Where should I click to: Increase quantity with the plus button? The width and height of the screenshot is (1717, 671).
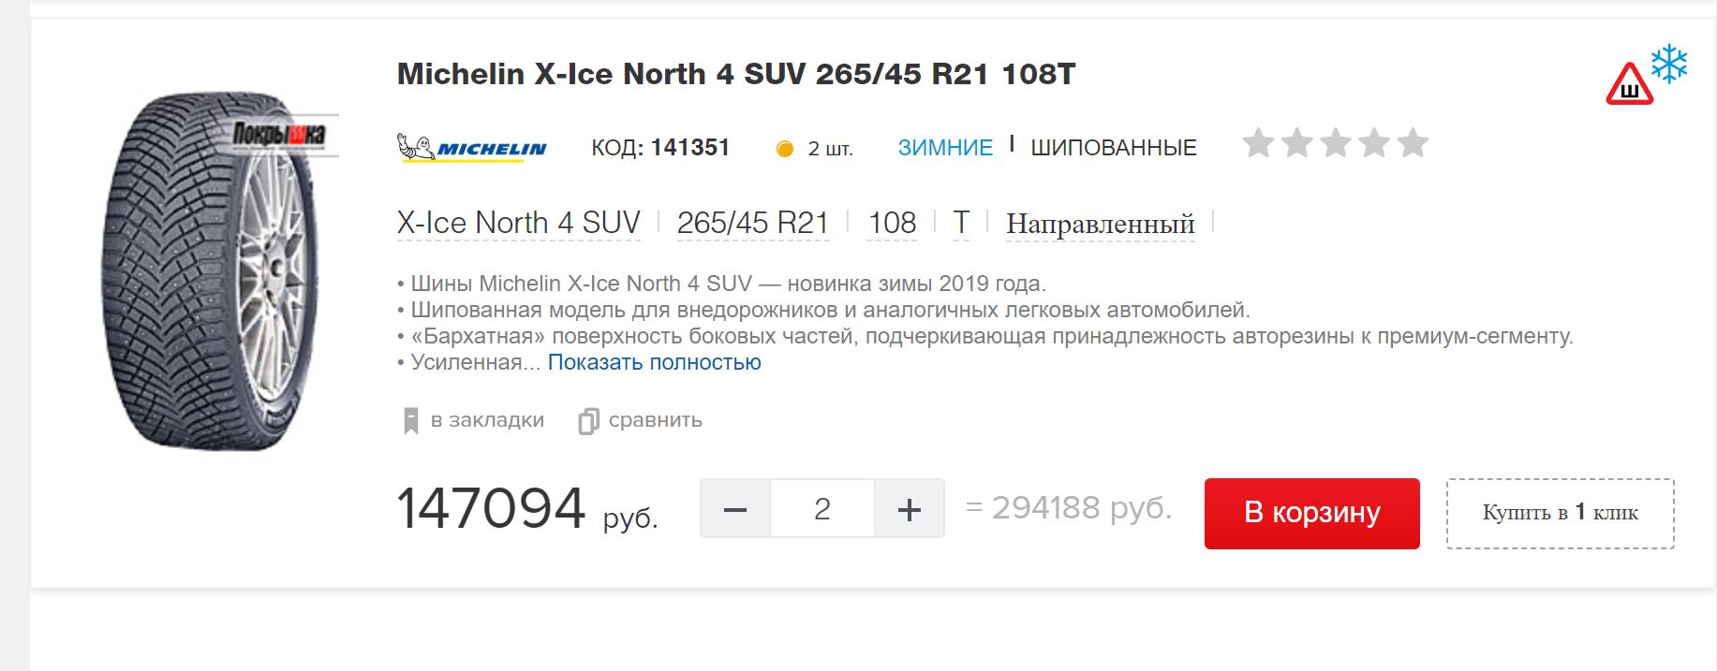[x=909, y=508]
